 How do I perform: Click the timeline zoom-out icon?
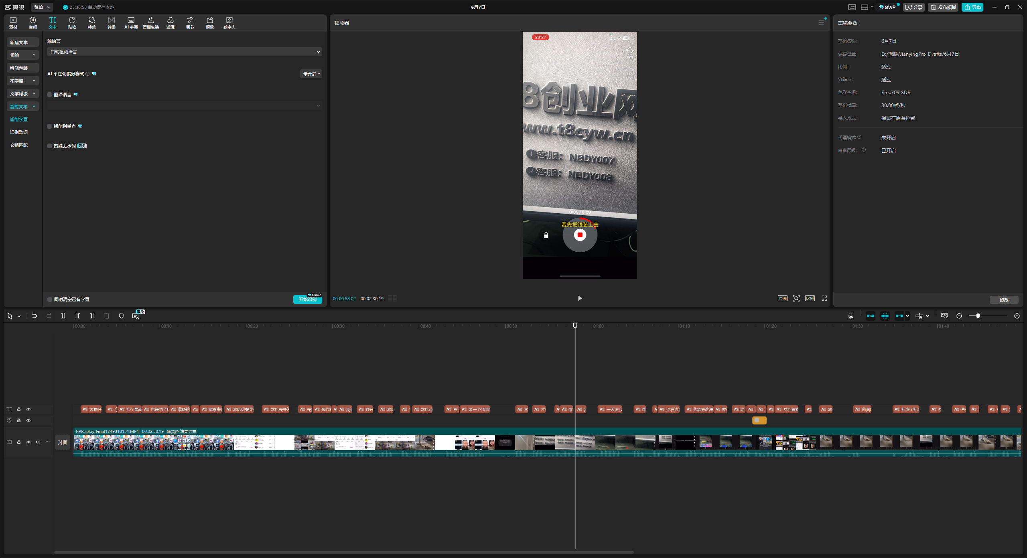pyautogui.click(x=959, y=316)
